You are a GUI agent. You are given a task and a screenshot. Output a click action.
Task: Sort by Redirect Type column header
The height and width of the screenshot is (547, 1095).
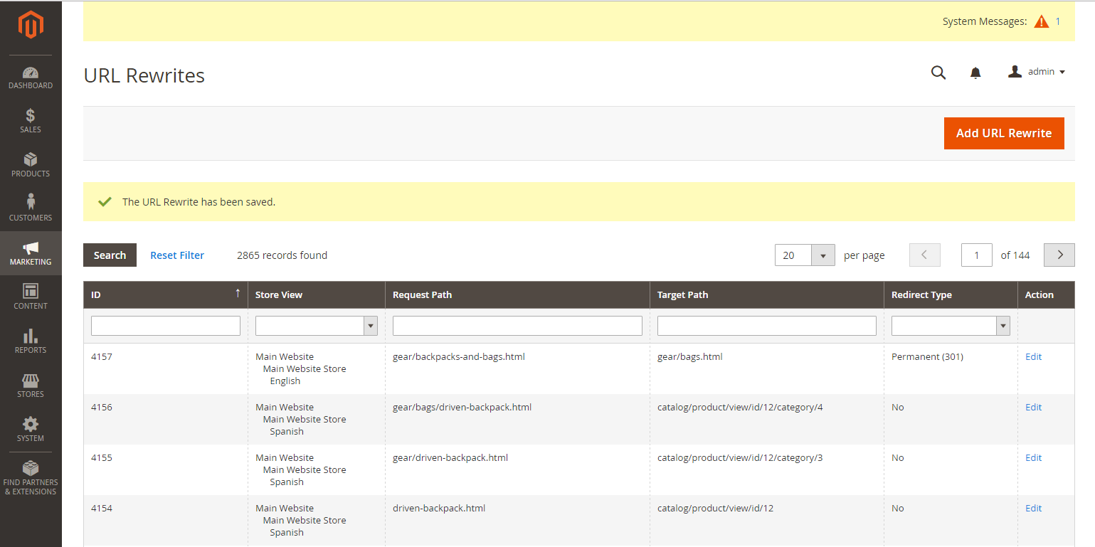[x=951, y=294]
